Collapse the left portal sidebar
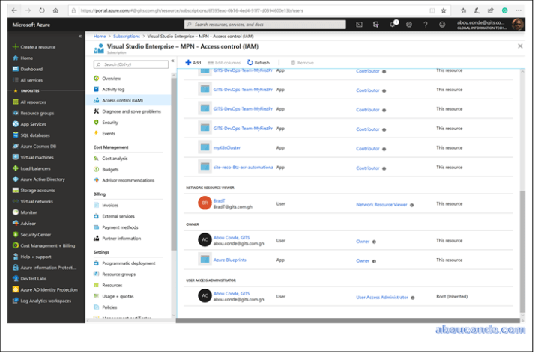This screenshot has height=353, width=535. 80,36
